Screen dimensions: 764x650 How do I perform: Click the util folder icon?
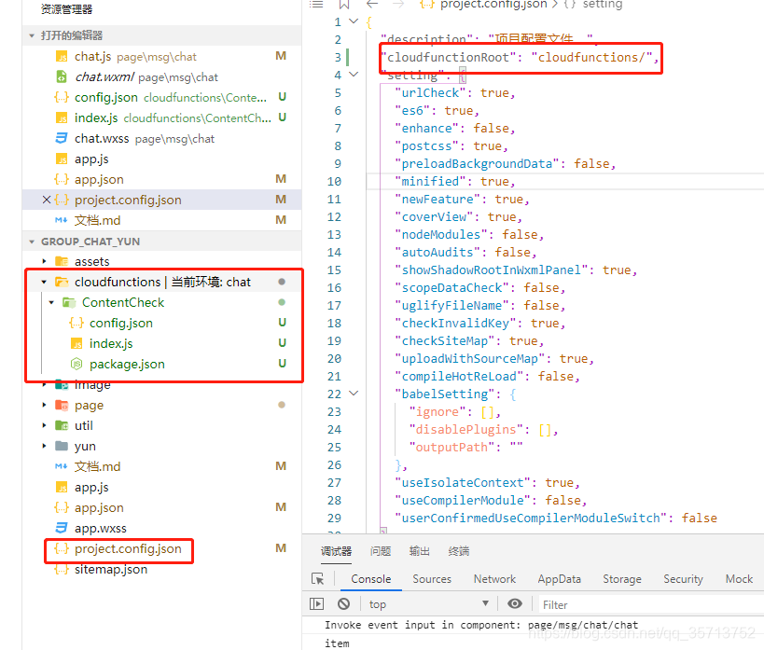[x=62, y=425]
